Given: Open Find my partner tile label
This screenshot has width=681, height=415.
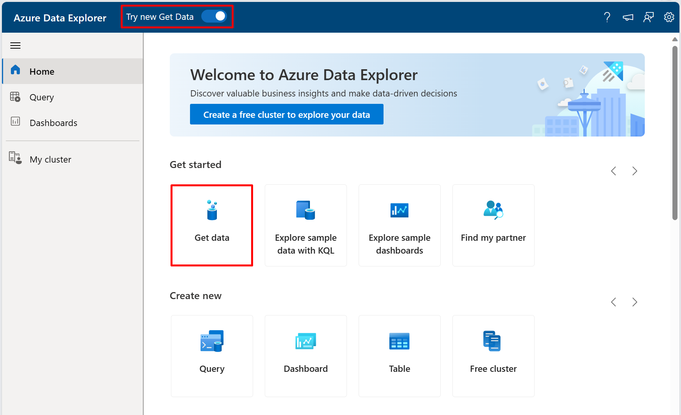Looking at the screenshot, I should click(493, 238).
